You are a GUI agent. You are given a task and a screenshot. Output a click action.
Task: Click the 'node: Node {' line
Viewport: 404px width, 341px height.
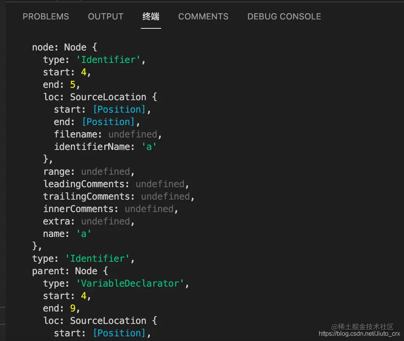tap(65, 47)
